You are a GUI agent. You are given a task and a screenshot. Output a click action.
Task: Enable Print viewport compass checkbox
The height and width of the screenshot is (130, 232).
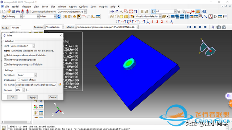(x=5, y=64)
